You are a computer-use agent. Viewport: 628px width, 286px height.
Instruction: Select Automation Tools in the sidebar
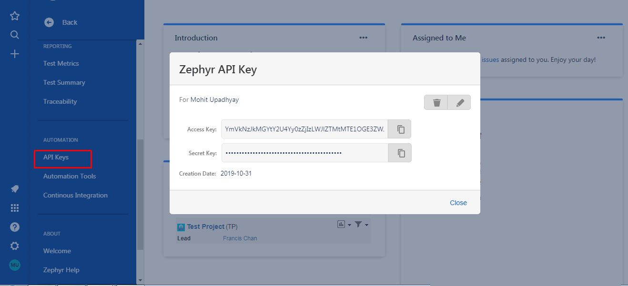(69, 176)
